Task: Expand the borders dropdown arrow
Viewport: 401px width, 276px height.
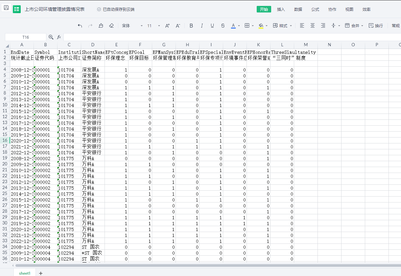Action: (x=253, y=26)
